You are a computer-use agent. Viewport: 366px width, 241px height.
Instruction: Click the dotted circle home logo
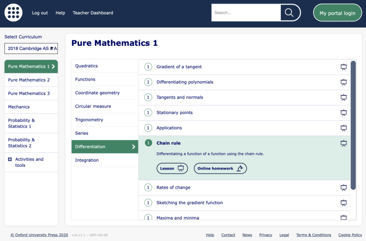14,13
